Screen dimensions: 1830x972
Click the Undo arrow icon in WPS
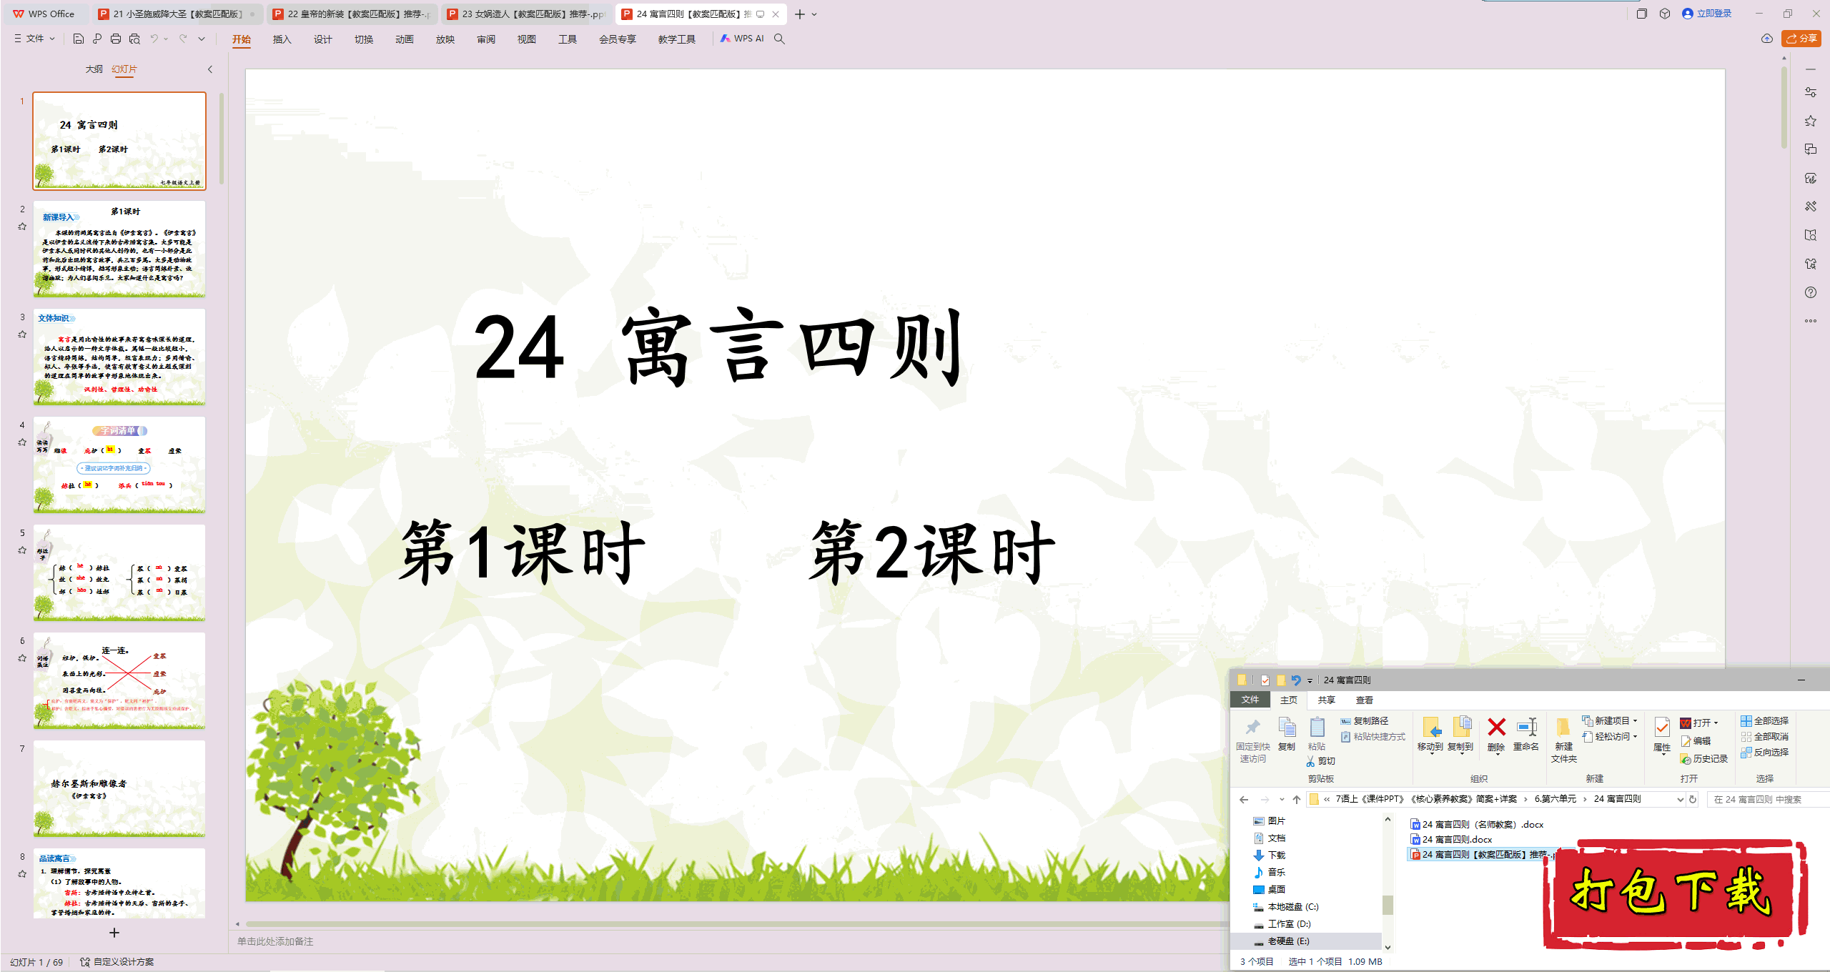[154, 39]
